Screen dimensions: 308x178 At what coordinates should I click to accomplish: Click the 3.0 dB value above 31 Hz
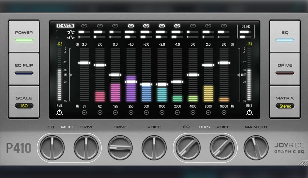click(84, 44)
